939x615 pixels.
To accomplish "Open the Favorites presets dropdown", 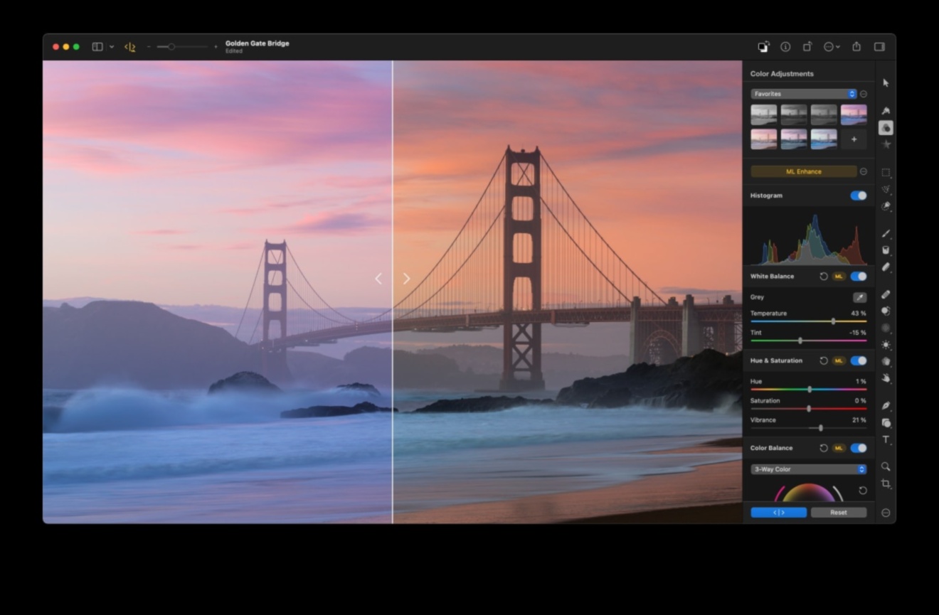I will (804, 94).
